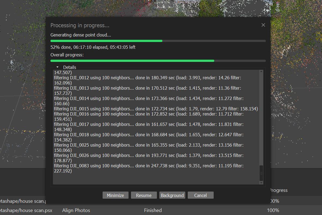Select the Align Photos task row
Viewport: 322px width, 215px height.
(x=76, y=210)
